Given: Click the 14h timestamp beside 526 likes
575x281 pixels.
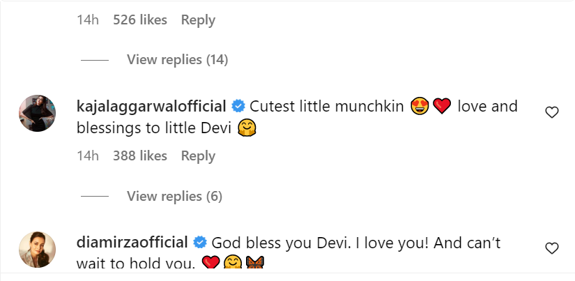Looking at the screenshot, I should pos(88,20).
